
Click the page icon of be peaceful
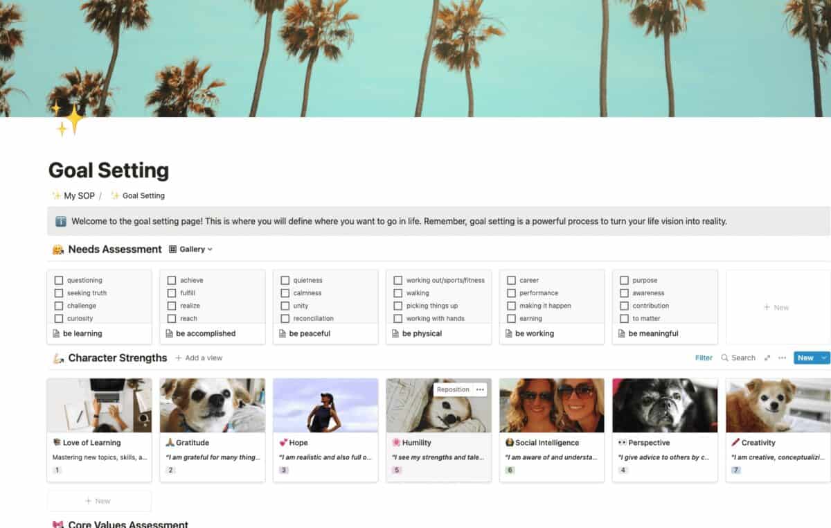(283, 334)
